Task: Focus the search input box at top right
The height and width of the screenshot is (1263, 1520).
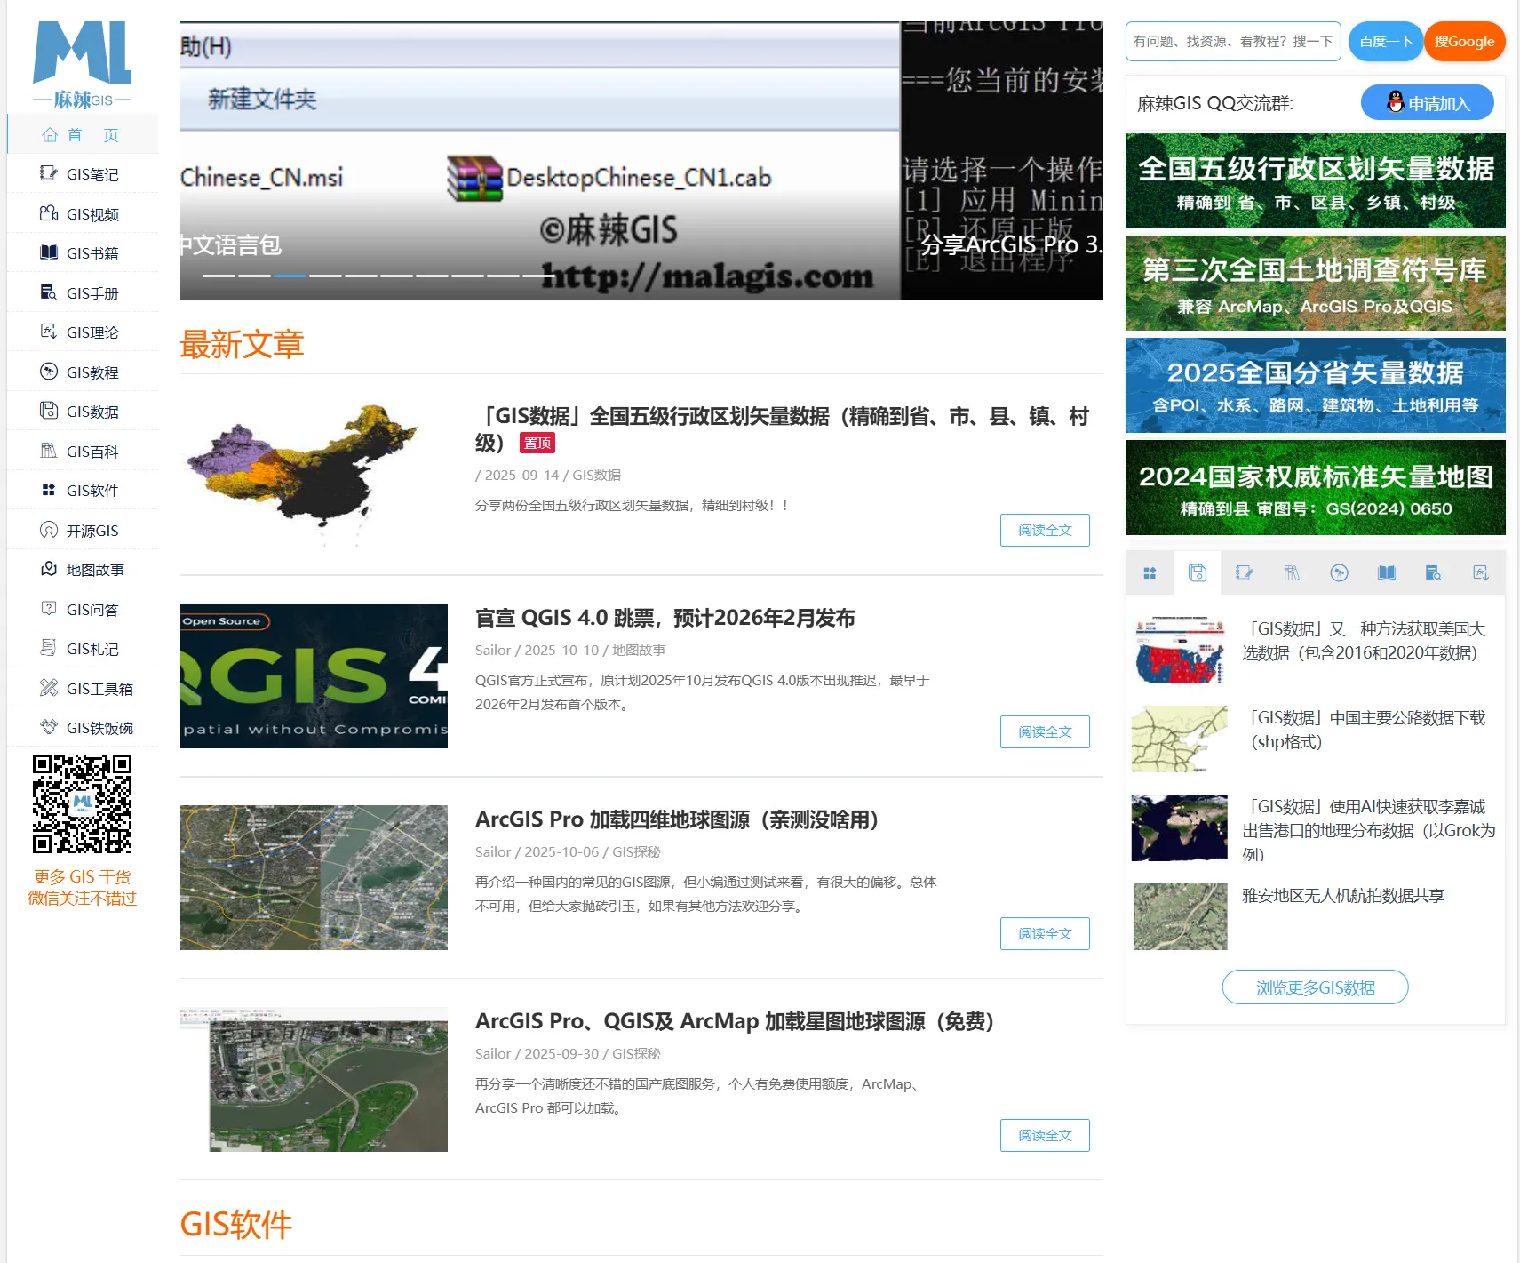Action: point(1232,42)
